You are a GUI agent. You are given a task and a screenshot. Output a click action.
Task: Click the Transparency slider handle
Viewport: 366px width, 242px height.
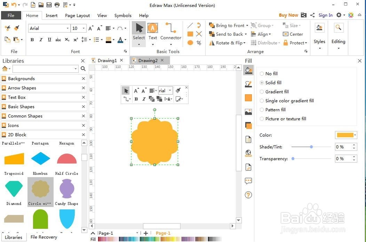click(x=293, y=159)
